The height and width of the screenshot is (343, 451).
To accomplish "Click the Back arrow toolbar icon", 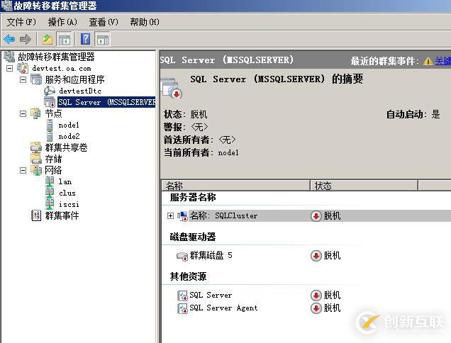I will 9,39.
